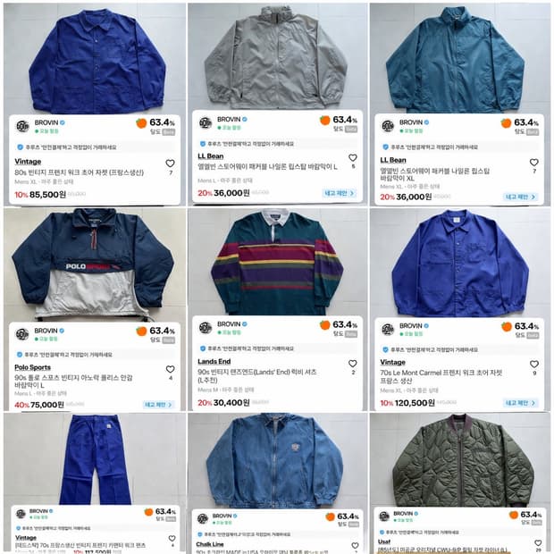Screen dimensions: 554x554
Task: Open BROVIN seller avatar on Polo Sports card
Action: (x=22, y=333)
